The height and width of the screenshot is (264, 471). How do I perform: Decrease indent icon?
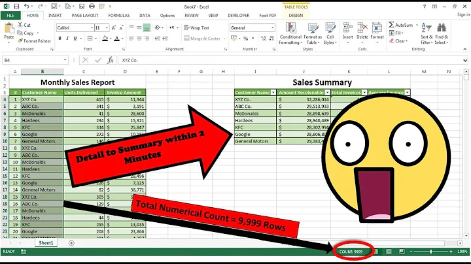(x=158, y=39)
